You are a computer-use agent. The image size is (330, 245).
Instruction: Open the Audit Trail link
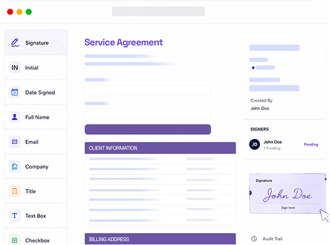click(x=272, y=239)
